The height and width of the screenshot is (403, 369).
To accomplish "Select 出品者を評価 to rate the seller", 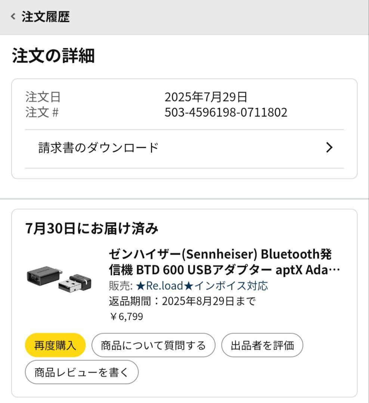I will pyautogui.click(x=261, y=345).
